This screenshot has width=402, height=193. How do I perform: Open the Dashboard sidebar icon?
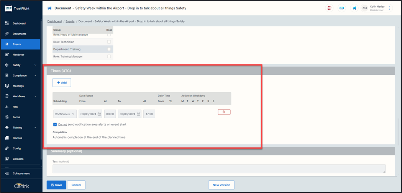click(x=7, y=23)
